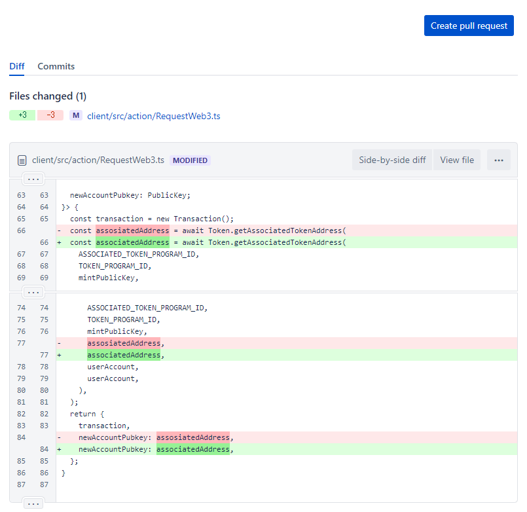Expand hidden lines above line 63

33,179
